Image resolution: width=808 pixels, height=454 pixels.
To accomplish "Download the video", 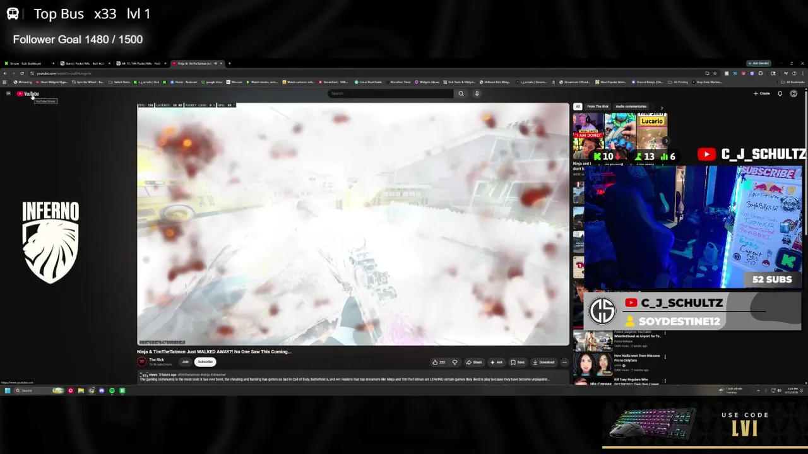I will 544,362.
